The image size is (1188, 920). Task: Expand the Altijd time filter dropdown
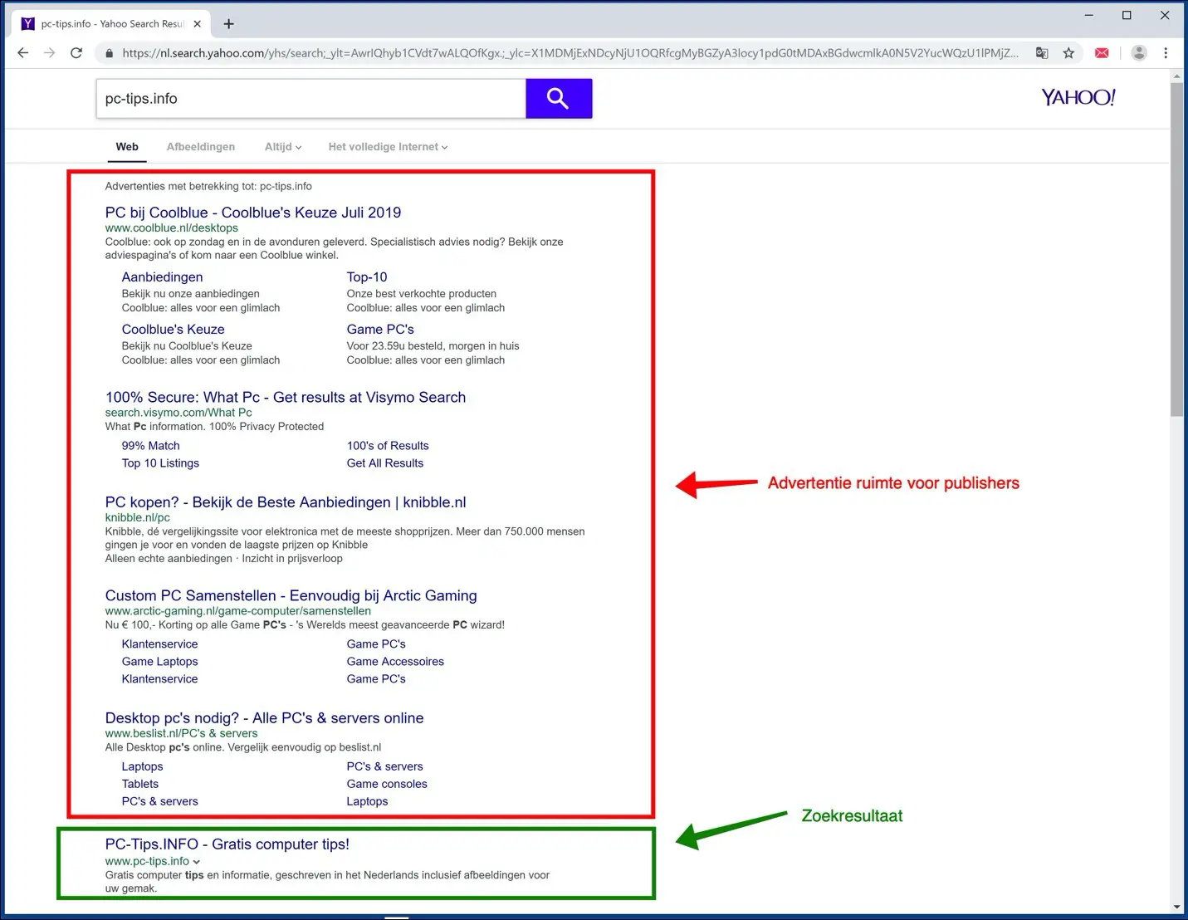point(283,147)
